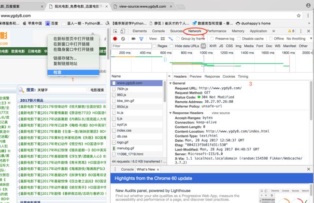
Task: Enable the Regex filter checkbox
Action: [x=155, y=46]
